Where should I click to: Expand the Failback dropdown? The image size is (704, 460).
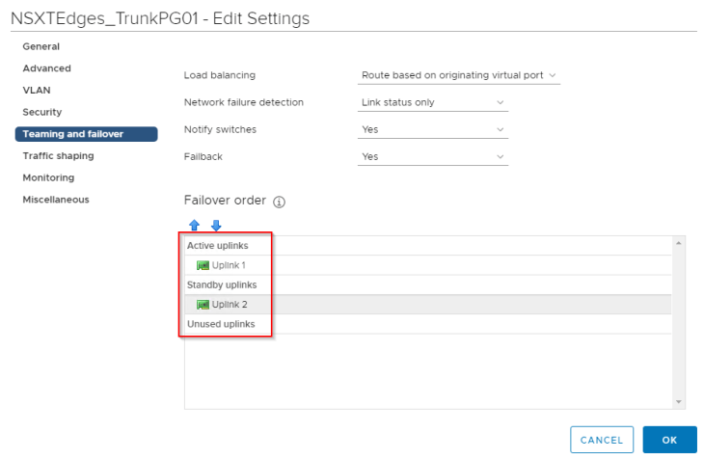click(x=432, y=156)
